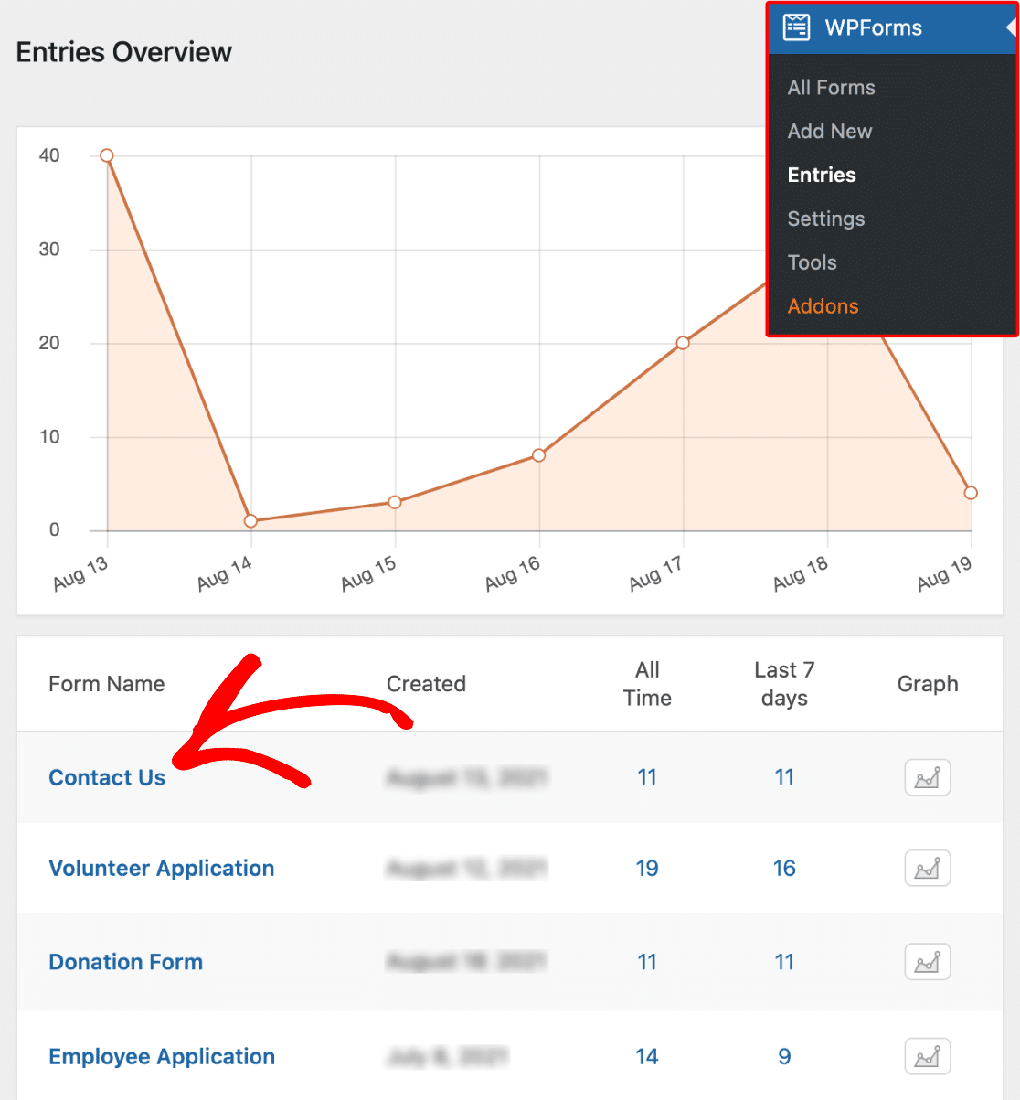Go to Entries in WPForms menu

click(x=822, y=176)
